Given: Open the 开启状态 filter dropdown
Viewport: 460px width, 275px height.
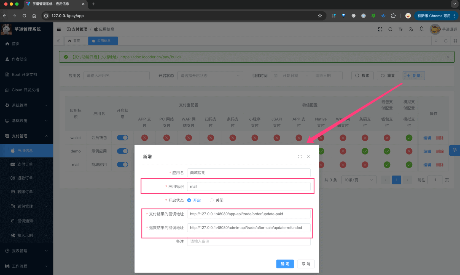Looking at the screenshot, I should pos(210,76).
